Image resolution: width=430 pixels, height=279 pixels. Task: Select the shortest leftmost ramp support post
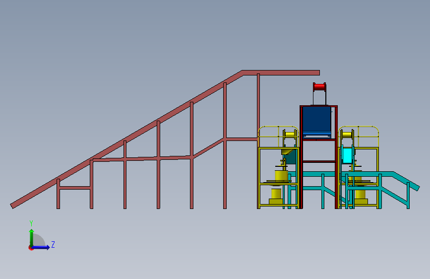coord(58,194)
